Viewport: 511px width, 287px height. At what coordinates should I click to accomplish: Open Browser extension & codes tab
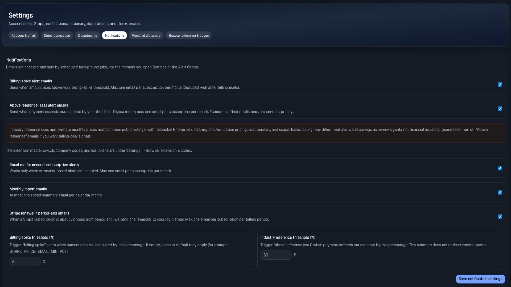(188, 35)
